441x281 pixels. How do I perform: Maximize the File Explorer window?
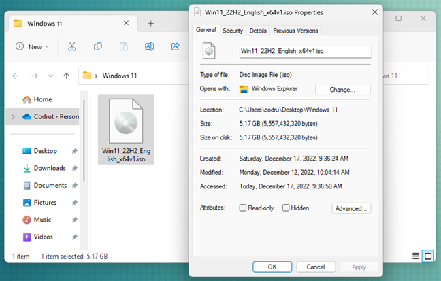coord(399,18)
